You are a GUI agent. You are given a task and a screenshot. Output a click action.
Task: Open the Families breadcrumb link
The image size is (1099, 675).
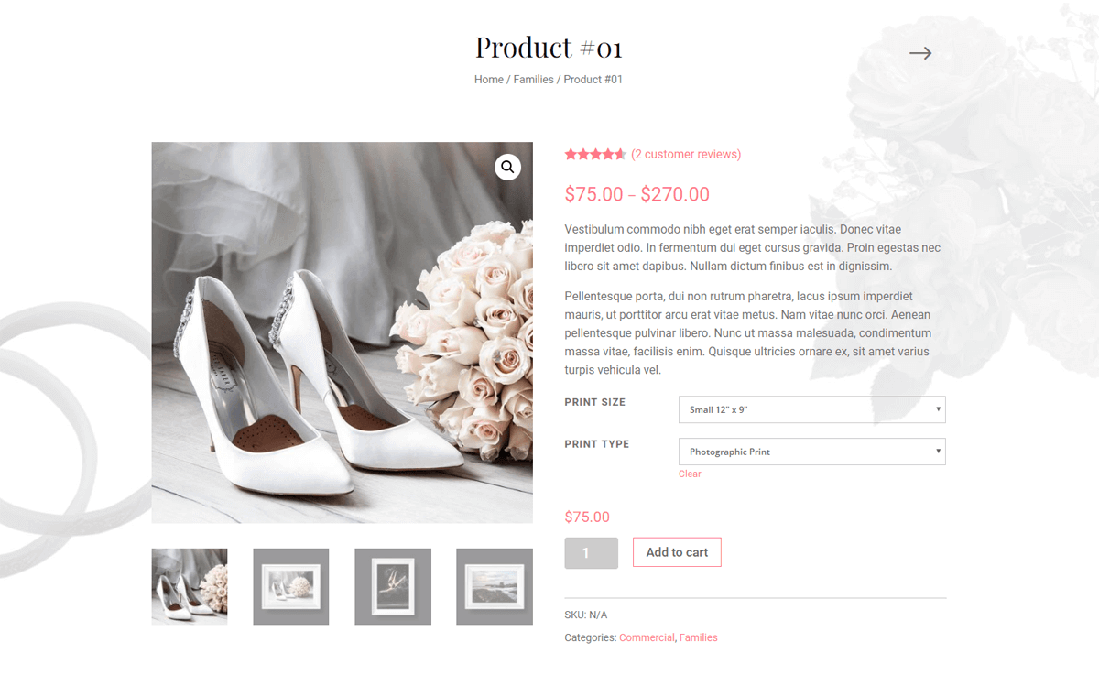click(x=533, y=80)
